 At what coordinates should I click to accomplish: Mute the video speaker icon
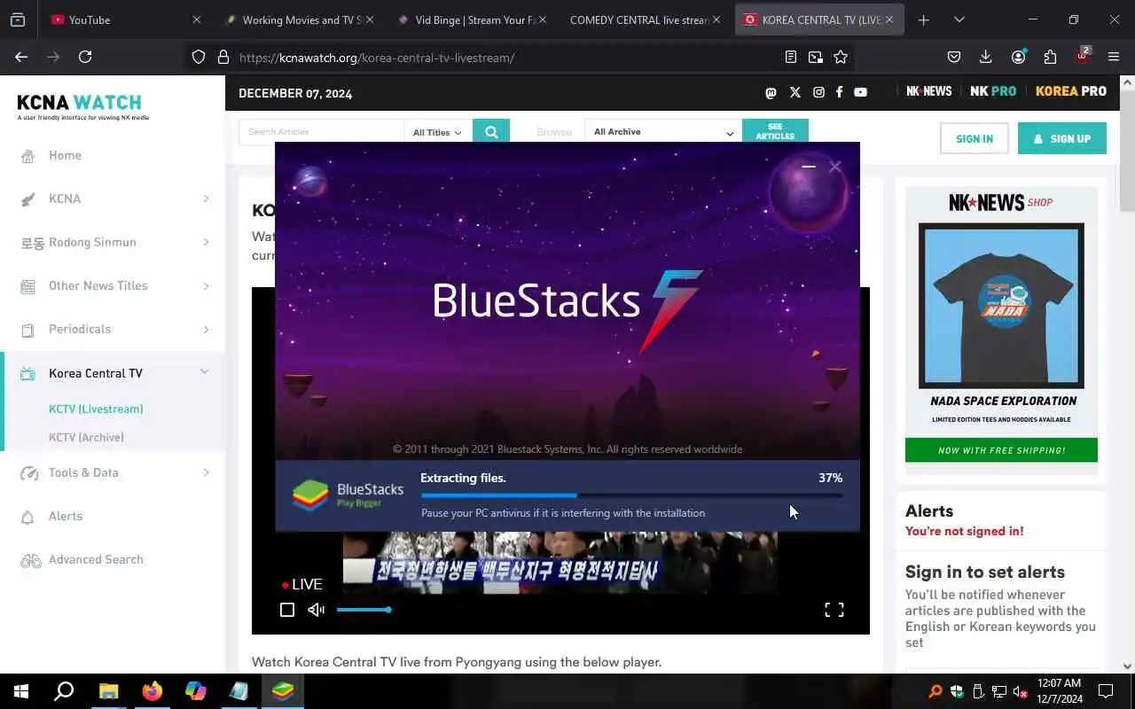click(316, 610)
